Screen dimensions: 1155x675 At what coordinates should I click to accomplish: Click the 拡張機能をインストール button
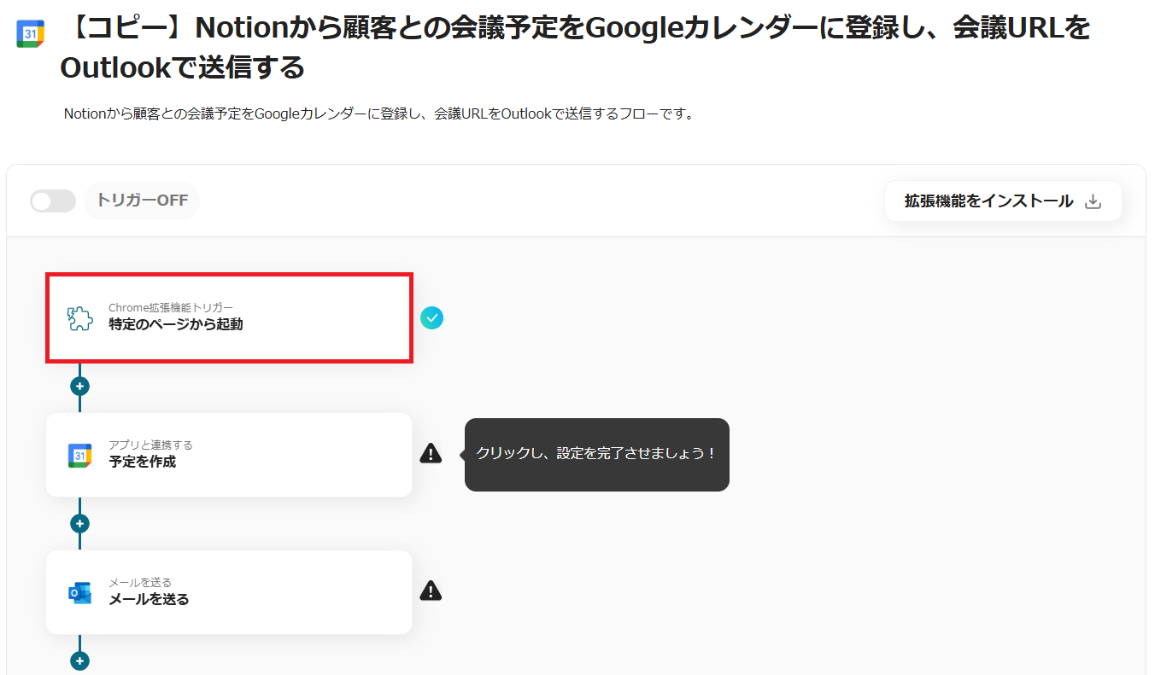tap(1003, 201)
